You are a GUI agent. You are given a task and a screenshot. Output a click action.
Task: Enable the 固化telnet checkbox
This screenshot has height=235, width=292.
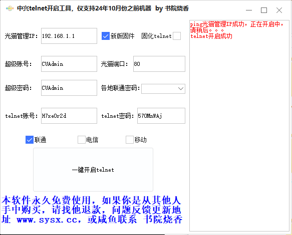pos(177,36)
